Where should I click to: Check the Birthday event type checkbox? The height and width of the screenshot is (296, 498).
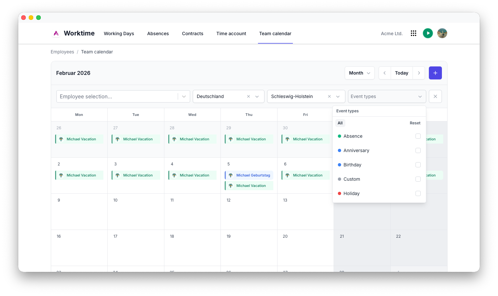coord(418,165)
